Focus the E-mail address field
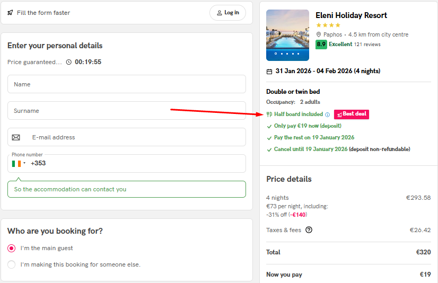Screen dimensions: 438x283 pos(127,137)
